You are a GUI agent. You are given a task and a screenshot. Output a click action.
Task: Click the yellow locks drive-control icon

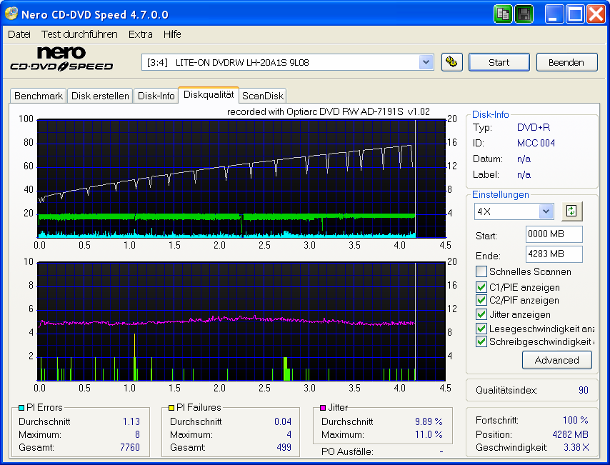tap(451, 62)
